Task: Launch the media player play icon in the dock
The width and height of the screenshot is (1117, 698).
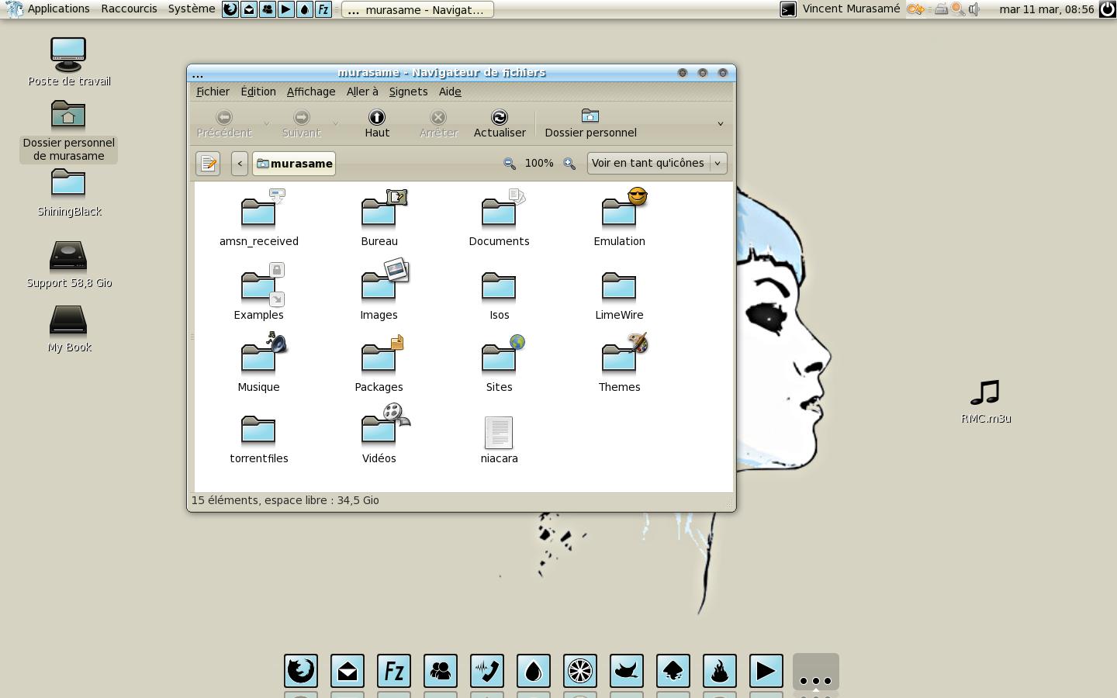Action: pos(766,671)
